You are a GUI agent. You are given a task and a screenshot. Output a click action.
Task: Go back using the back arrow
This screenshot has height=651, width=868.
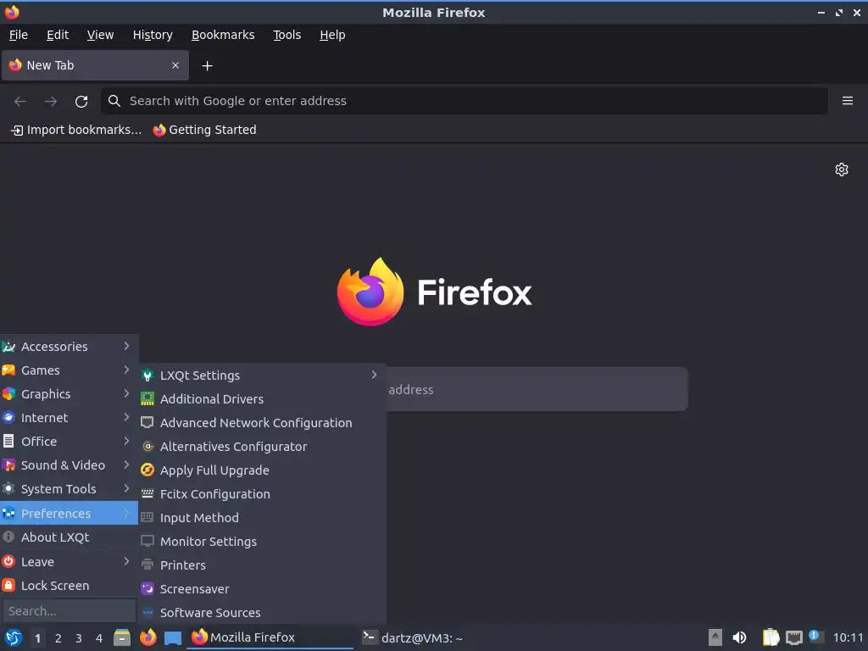pos(20,102)
